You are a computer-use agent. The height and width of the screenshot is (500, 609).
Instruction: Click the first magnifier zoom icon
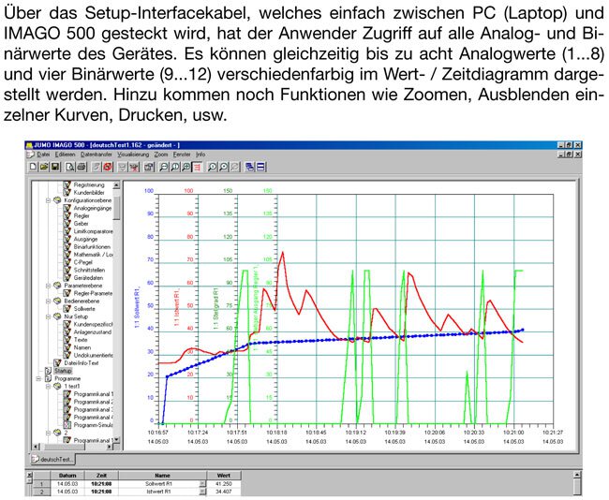[162, 166]
